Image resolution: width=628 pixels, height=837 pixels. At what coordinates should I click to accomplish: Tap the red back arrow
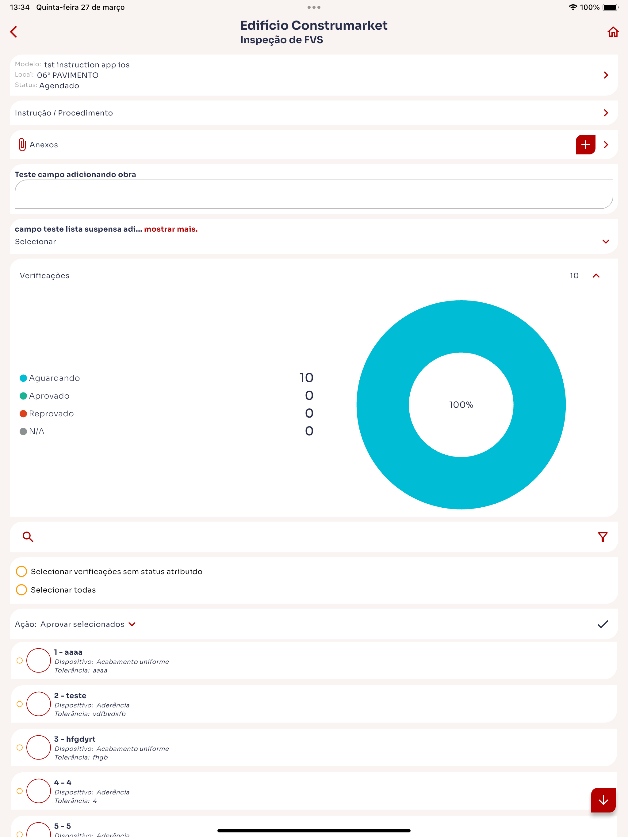click(14, 32)
